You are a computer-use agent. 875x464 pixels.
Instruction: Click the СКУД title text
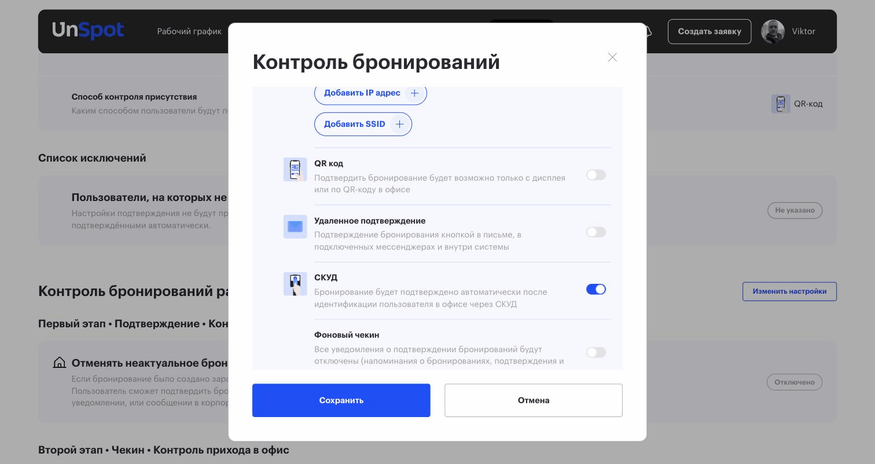(326, 277)
